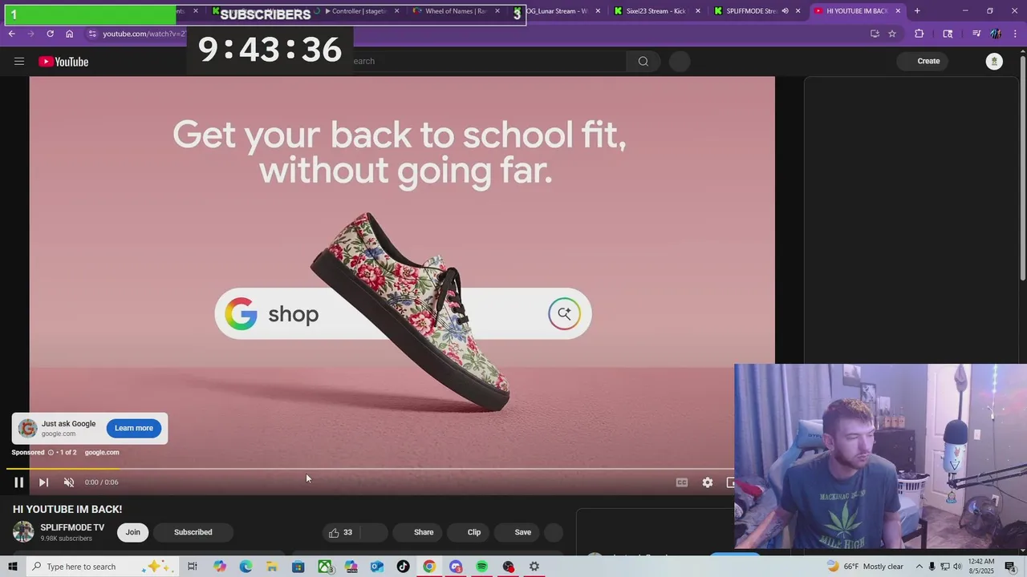This screenshot has height=577, width=1027.
Task: Open the YouTube account avatar menu
Action: [x=994, y=62]
